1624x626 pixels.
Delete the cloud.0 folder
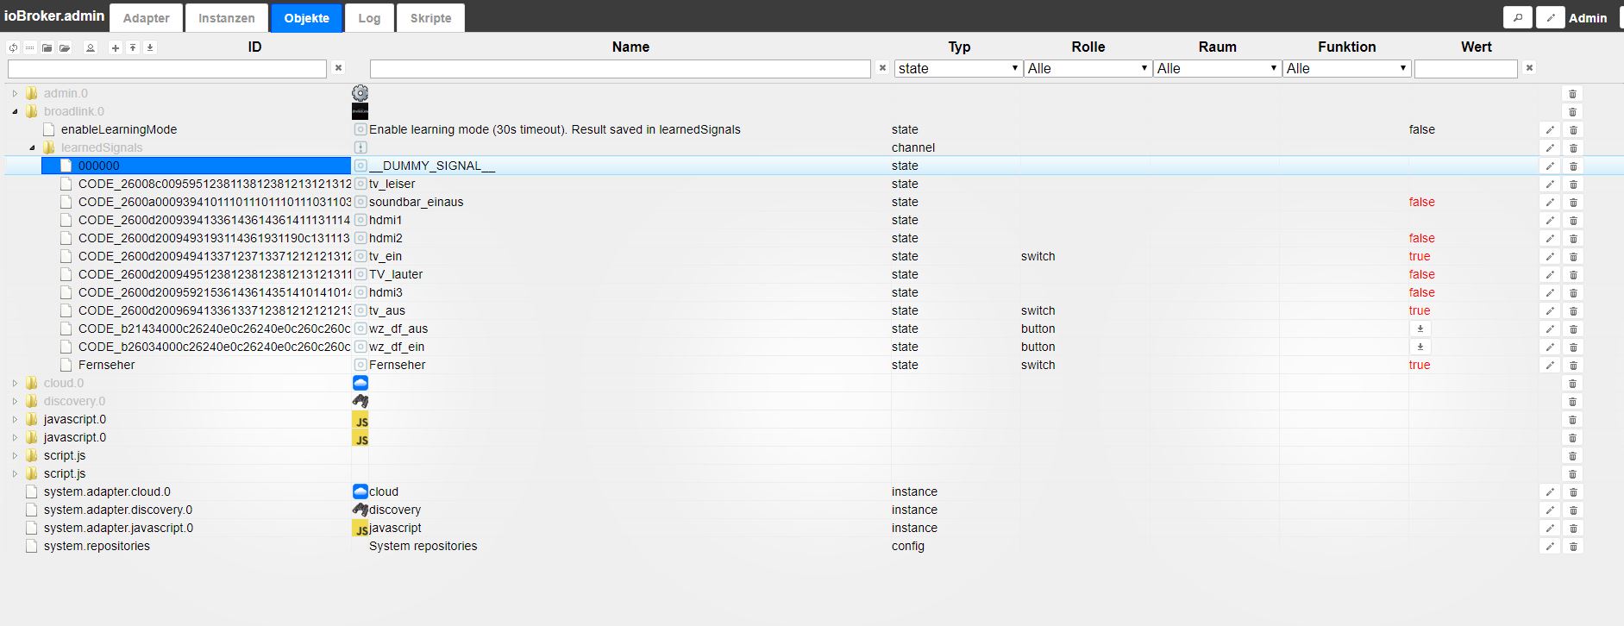[x=1572, y=384]
